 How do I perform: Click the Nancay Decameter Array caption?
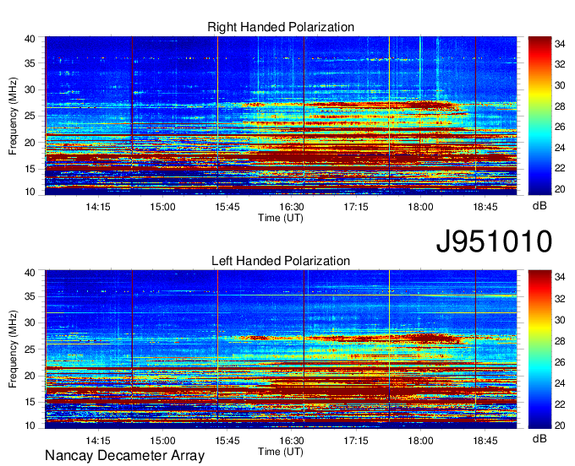point(124,456)
